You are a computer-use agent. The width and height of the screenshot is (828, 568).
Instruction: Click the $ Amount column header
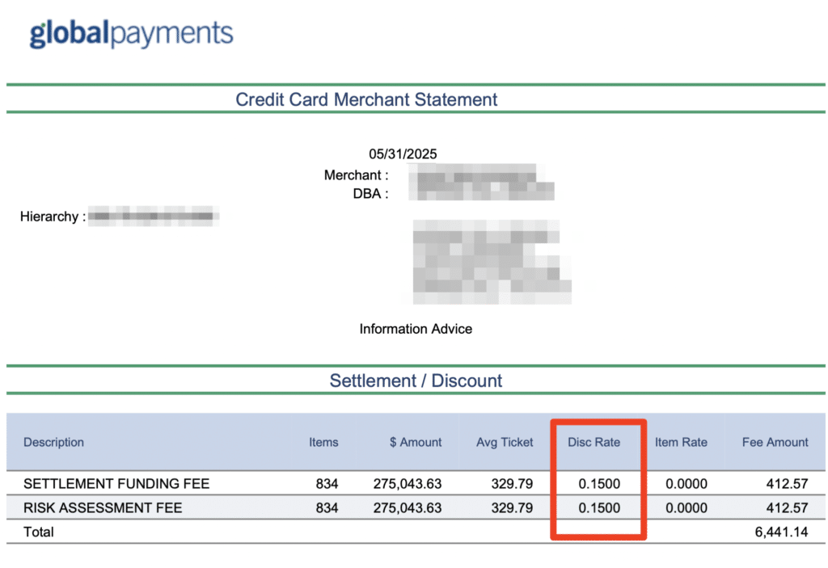click(415, 442)
